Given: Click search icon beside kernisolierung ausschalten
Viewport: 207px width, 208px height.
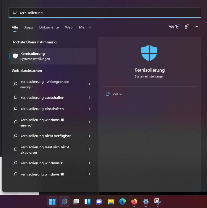Looking at the screenshot, I should point(15,97).
